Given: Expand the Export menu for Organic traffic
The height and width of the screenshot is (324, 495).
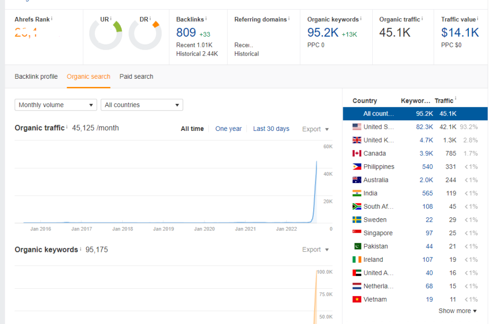Looking at the screenshot, I should pos(315,129).
